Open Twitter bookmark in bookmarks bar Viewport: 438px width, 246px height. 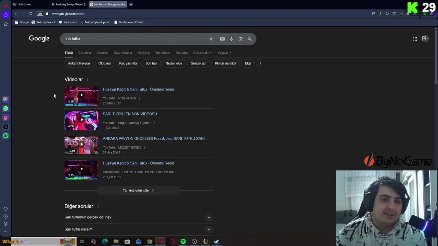point(95,22)
